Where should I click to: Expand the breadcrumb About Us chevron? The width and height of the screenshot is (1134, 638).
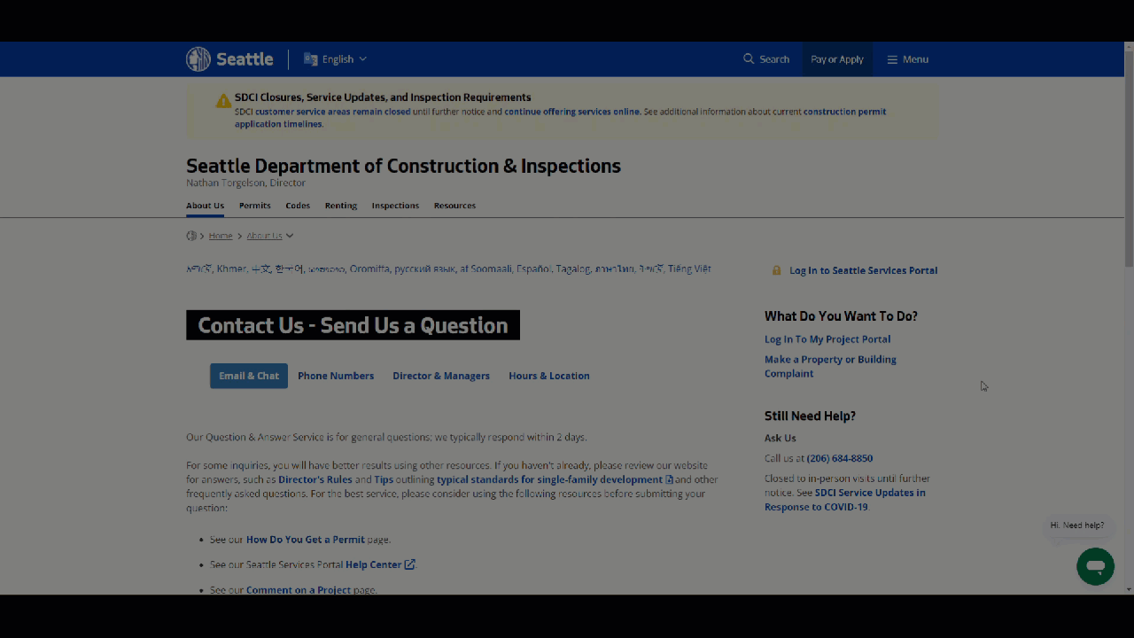(290, 236)
